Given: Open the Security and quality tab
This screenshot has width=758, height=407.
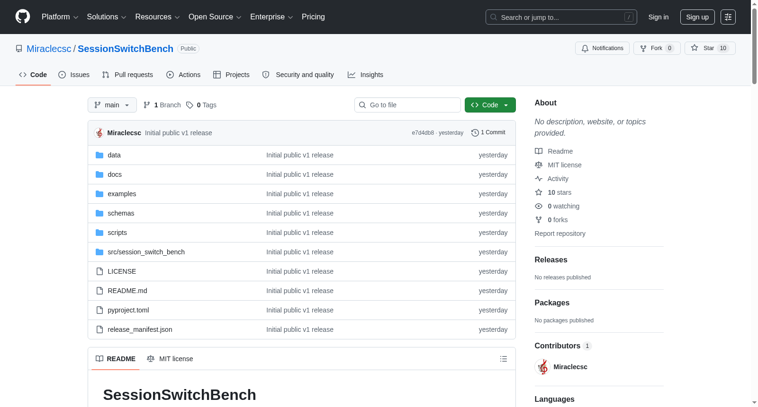Looking at the screenshot, I should [298, 75].
